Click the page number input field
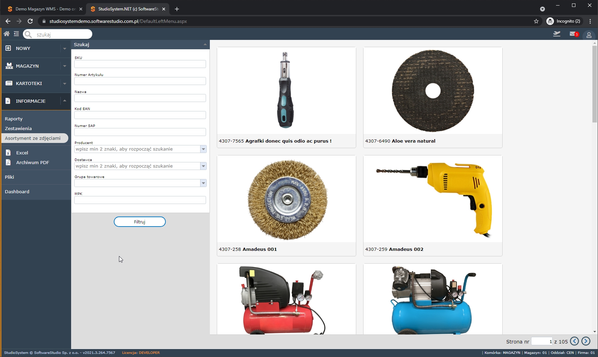Screen dimensions: 598x357 [x=542, y=341]
